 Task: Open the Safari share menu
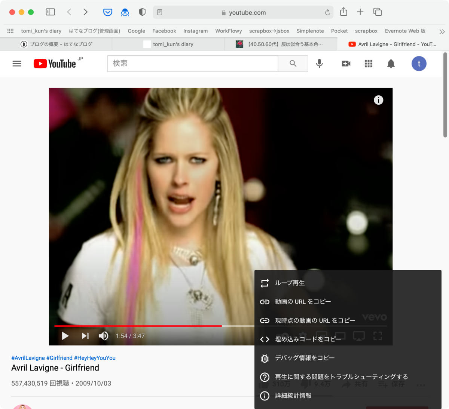point(343,12)
